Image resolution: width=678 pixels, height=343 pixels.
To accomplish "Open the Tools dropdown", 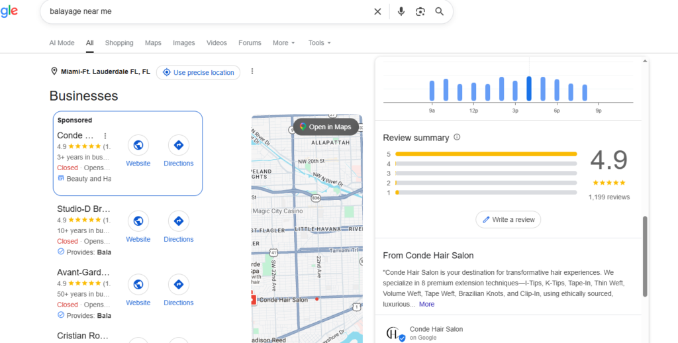I will pos(320,43).
